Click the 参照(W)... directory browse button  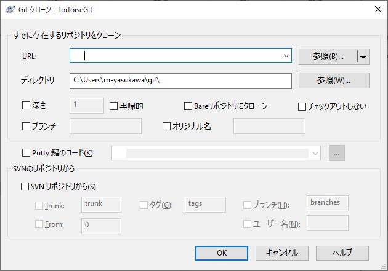(x=334, y=81)
